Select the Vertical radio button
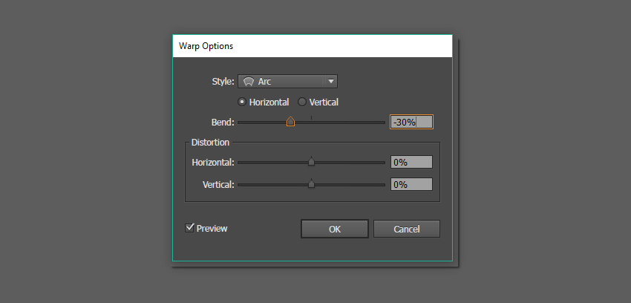The width and height of the screenshot is (631, 303). click(302, 102)
